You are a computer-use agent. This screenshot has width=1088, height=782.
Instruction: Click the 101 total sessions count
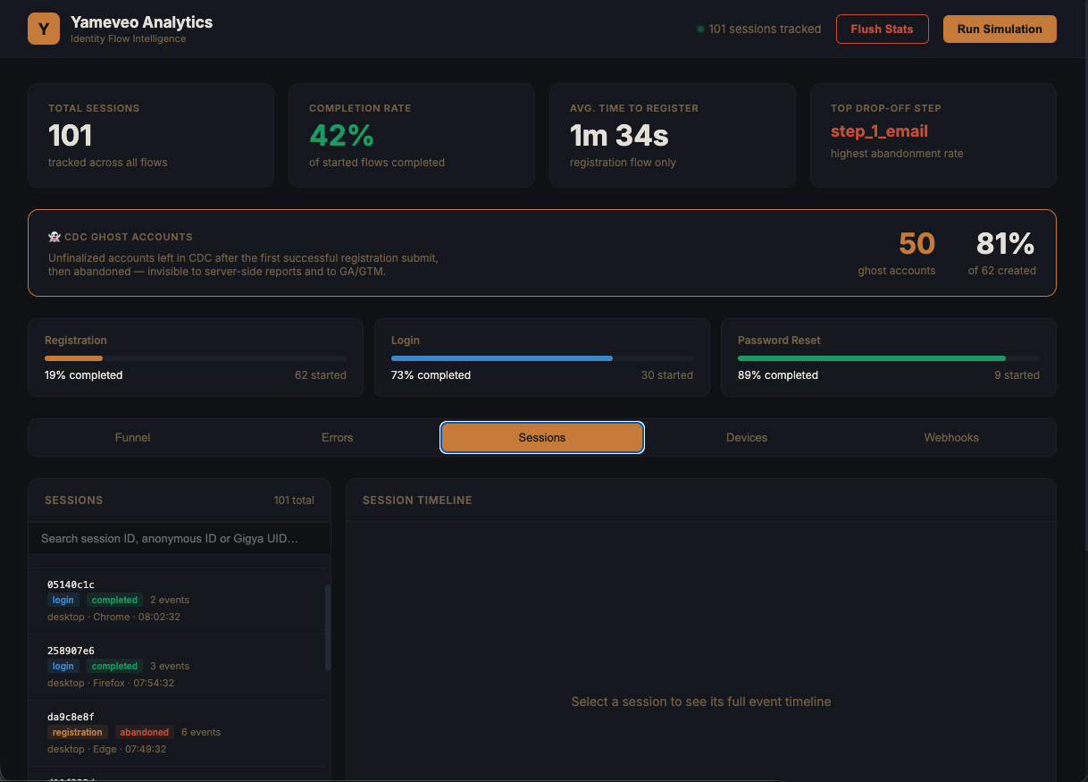[x=294, y=500]
